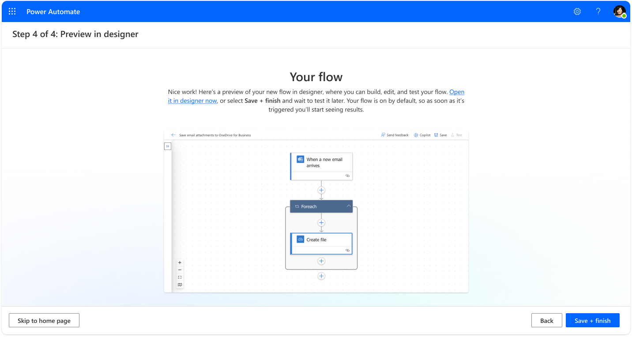Screen dimensions: 632x337
Task: Click the back arrow in the designer preview
Action: (173, 135)
